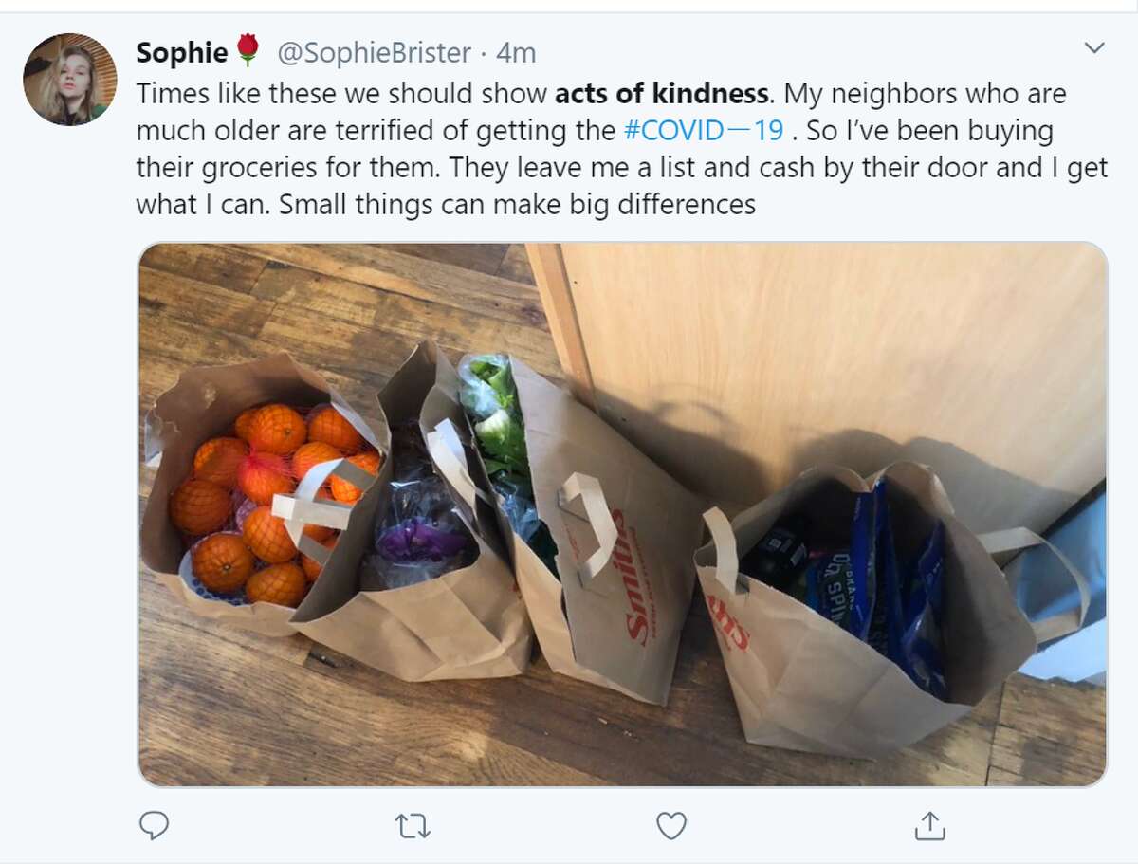1138x864 pixels.
Task: Click the display name Sophie
Action: click(x=182, y=53)
